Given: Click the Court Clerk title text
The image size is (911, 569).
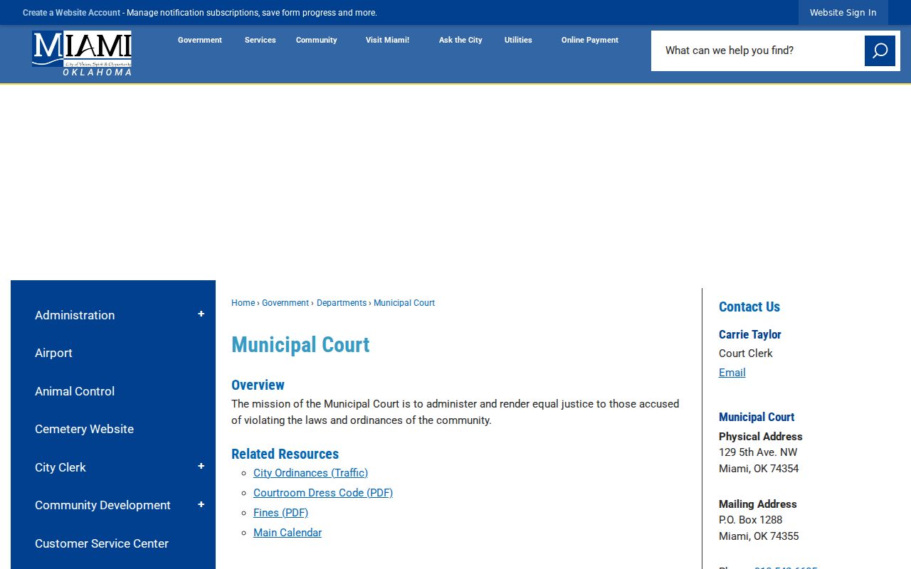Looking at the screenshot, I should [x=746, y=353].
